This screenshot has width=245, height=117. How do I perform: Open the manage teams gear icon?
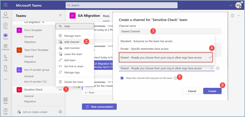[x=61, y=112]
